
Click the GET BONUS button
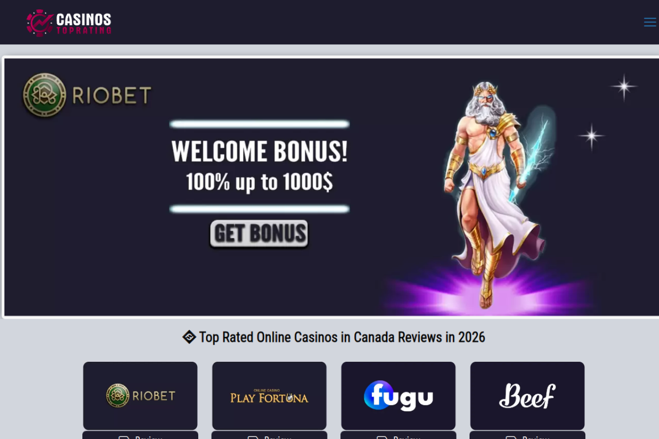259,234
